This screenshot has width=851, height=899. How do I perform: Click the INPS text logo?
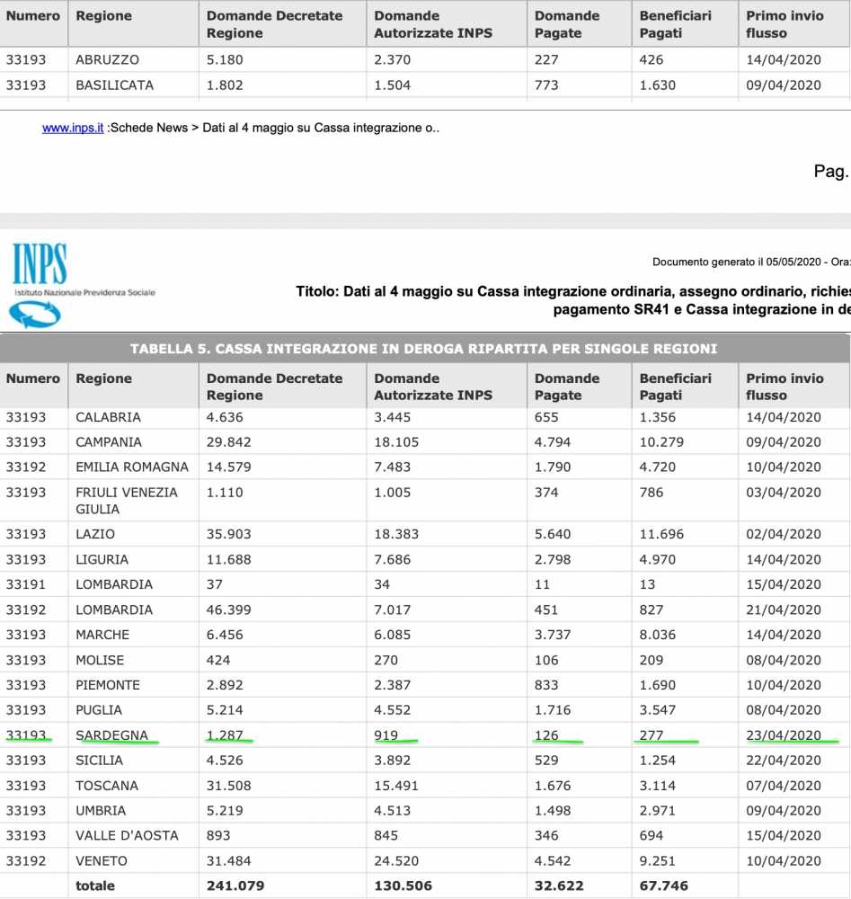[40, 264]
